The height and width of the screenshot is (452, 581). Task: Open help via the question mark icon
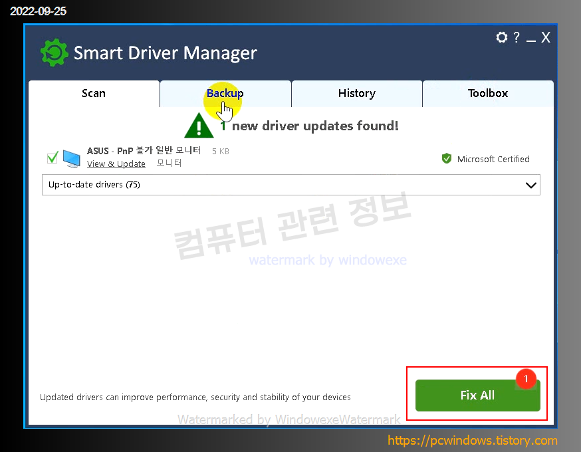pos(516,37)
